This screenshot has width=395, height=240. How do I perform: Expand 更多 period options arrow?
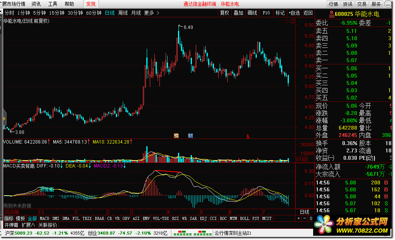(x=158, y=13)
